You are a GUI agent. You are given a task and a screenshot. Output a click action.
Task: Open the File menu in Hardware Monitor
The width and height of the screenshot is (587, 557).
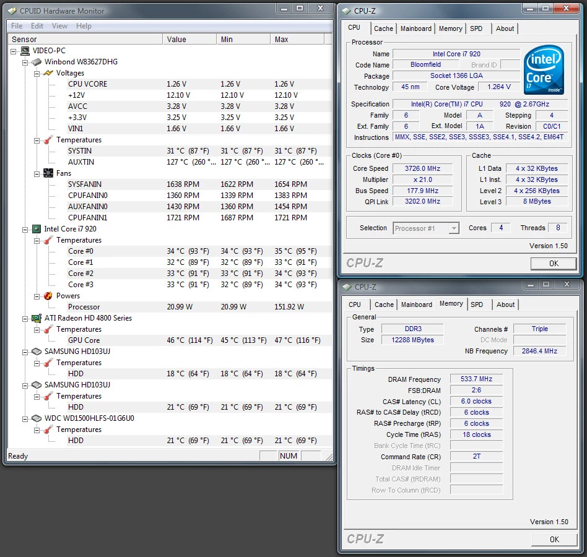[17, 26]
